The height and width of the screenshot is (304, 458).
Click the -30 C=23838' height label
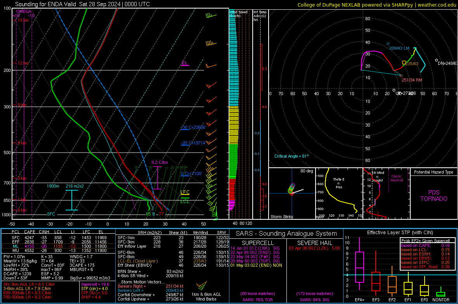[193, 127]
